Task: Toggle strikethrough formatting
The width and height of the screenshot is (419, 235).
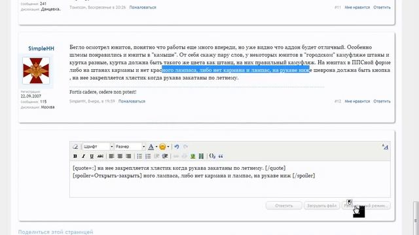Action: coord(100,156)
